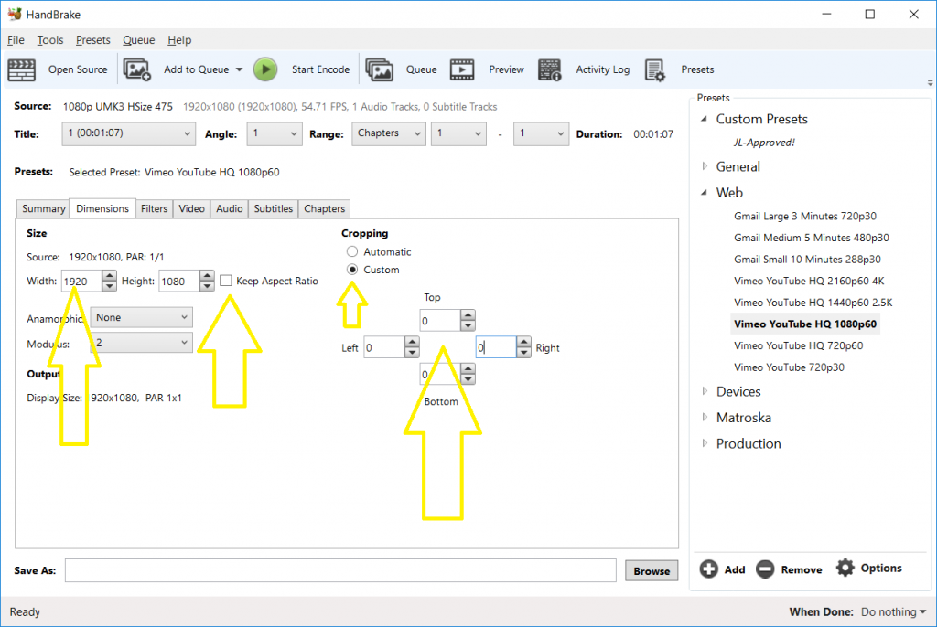Open the Angle dropdown
937x627 pixels.
click(x=275, y=133)
